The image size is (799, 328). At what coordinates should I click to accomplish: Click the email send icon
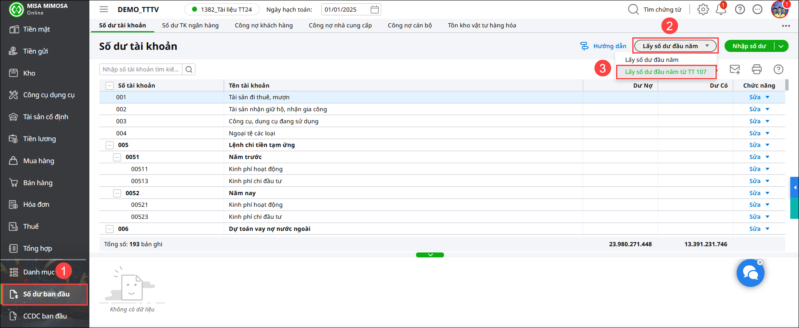pyautogui.click(x=735, y=69)
